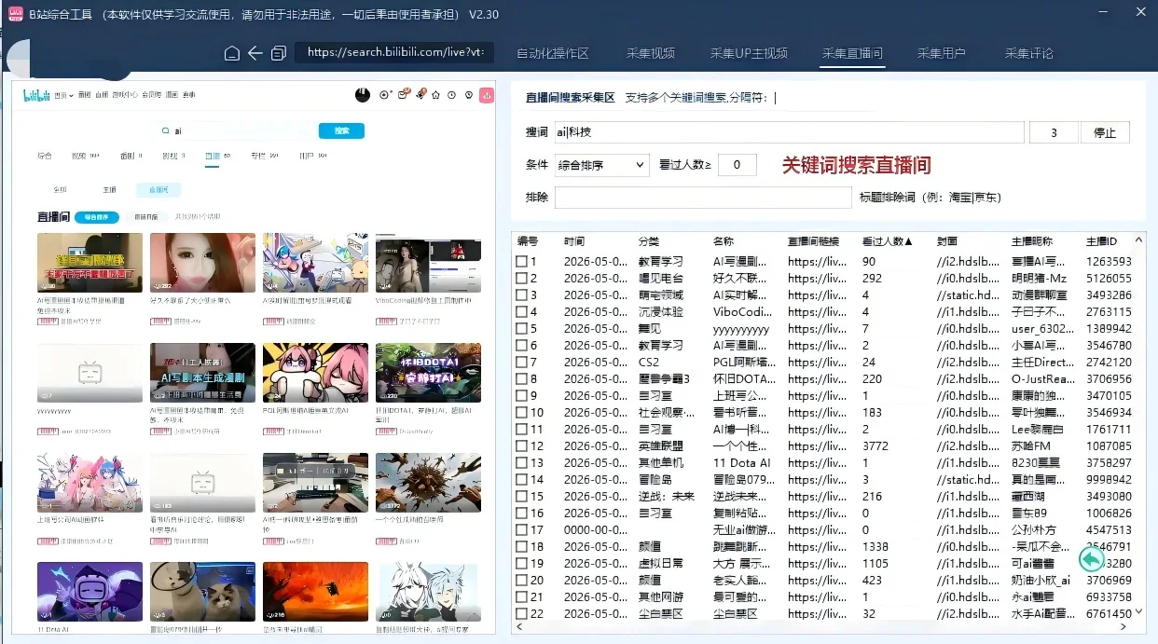Click the page count field showing 3

(x=1054, y=132)
